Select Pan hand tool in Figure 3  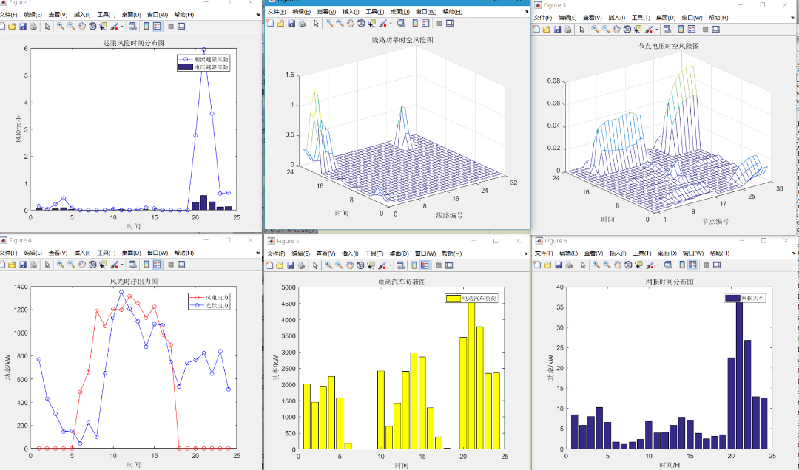[616, 29]
